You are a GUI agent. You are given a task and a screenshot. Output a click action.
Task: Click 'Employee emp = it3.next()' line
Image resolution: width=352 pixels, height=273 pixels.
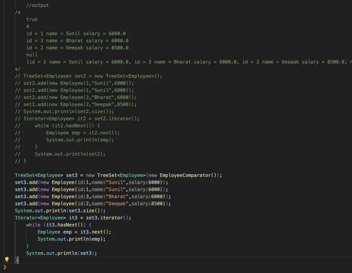click(75, 232)
